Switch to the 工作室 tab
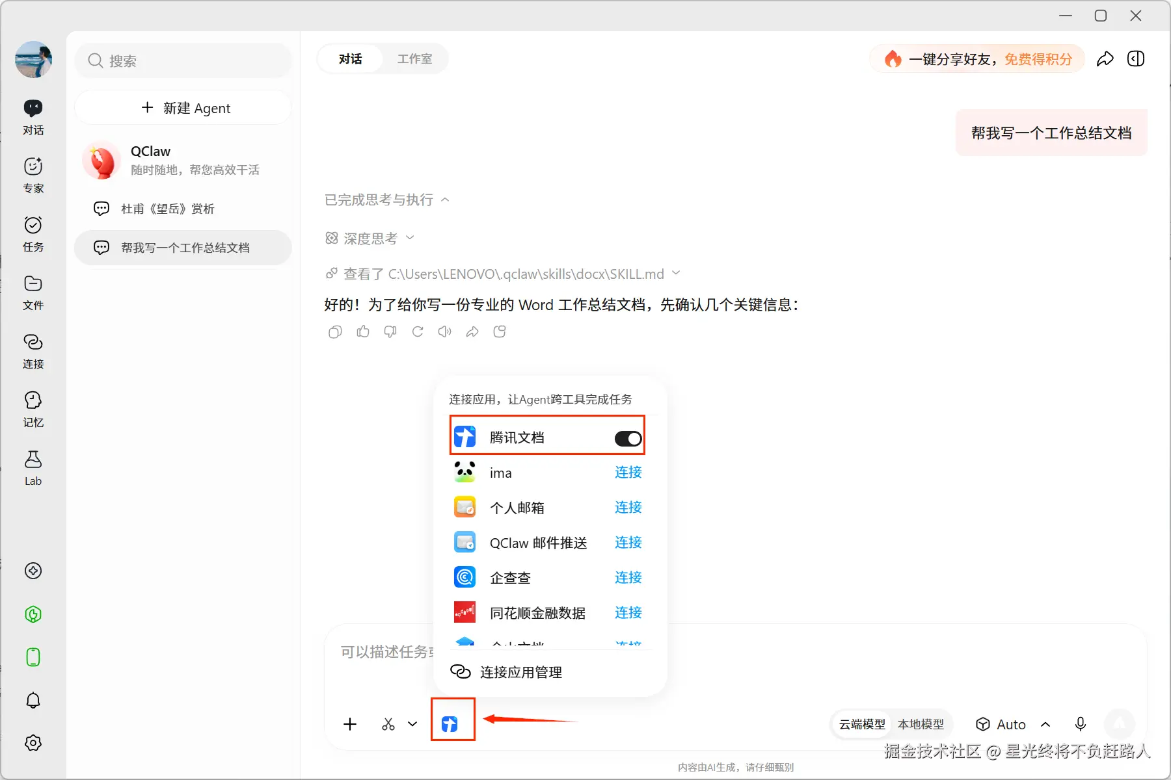This screenshot has height=780, width=1171. point(414,59)
